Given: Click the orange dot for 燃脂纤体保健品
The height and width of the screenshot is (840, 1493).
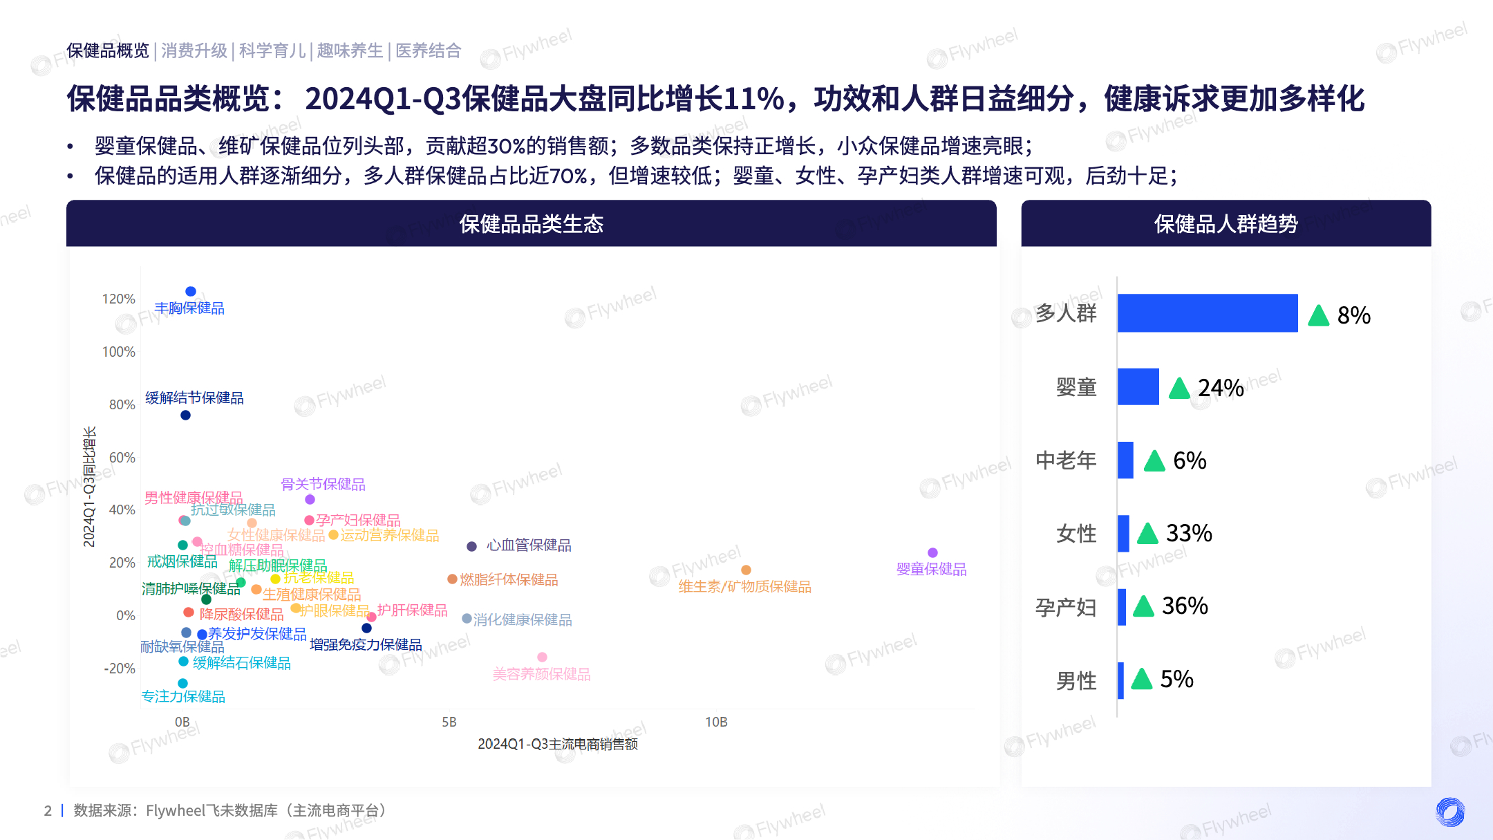Looking at the screenshot, I should (452, 579).
